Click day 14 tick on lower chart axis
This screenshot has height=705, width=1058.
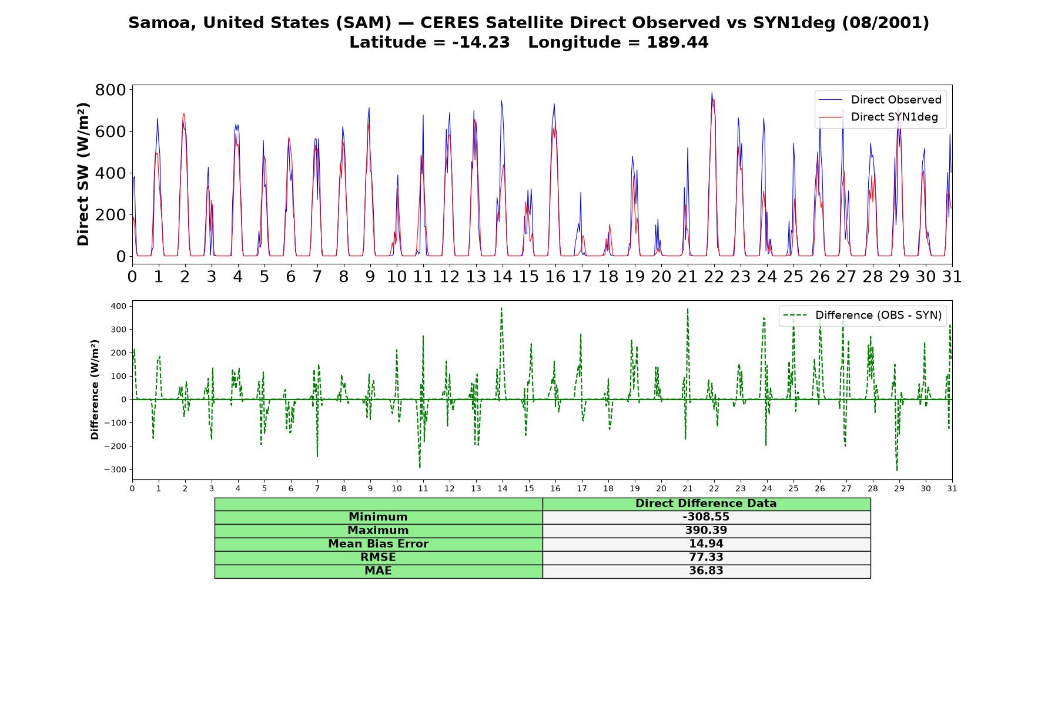[502, 489]
